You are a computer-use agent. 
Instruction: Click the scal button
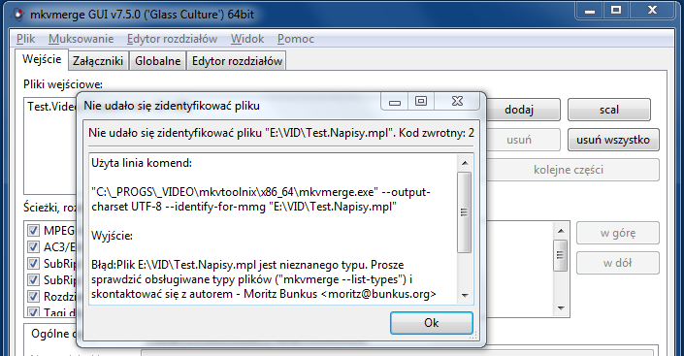[609, 110]
